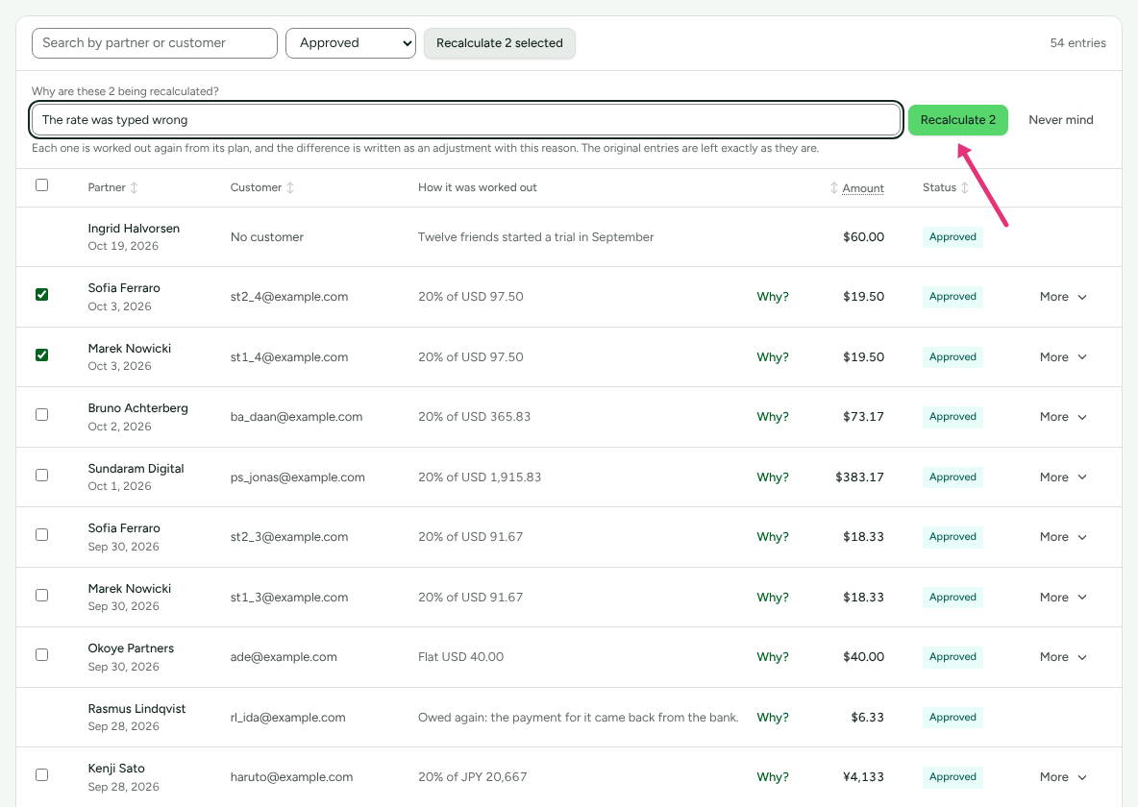Sort by Partner column arrows icon
Screen dimensions: 1138x807
(134, 187)
